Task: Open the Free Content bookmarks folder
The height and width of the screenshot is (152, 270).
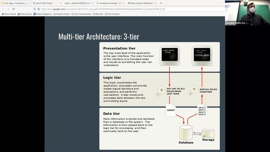Action: (x=112, y=14)
